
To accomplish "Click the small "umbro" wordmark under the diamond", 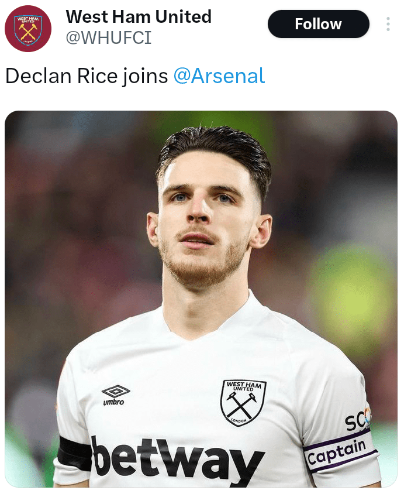I will (114, 403).
